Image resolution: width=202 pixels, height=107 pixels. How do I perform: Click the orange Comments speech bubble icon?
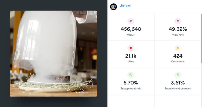[178, 48]
